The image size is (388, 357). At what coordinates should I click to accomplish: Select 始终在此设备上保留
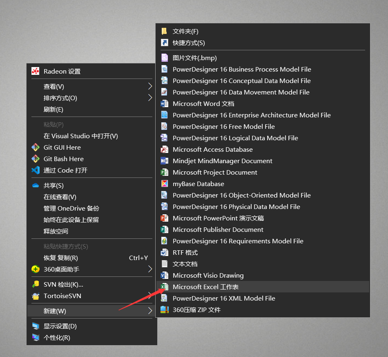click(x=92, y=220)
